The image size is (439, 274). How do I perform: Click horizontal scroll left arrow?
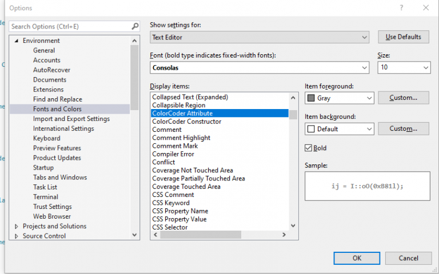tap(155, 235)
